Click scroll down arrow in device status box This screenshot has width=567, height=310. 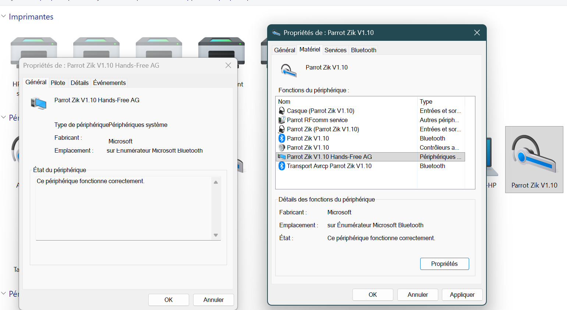point(216,235)
